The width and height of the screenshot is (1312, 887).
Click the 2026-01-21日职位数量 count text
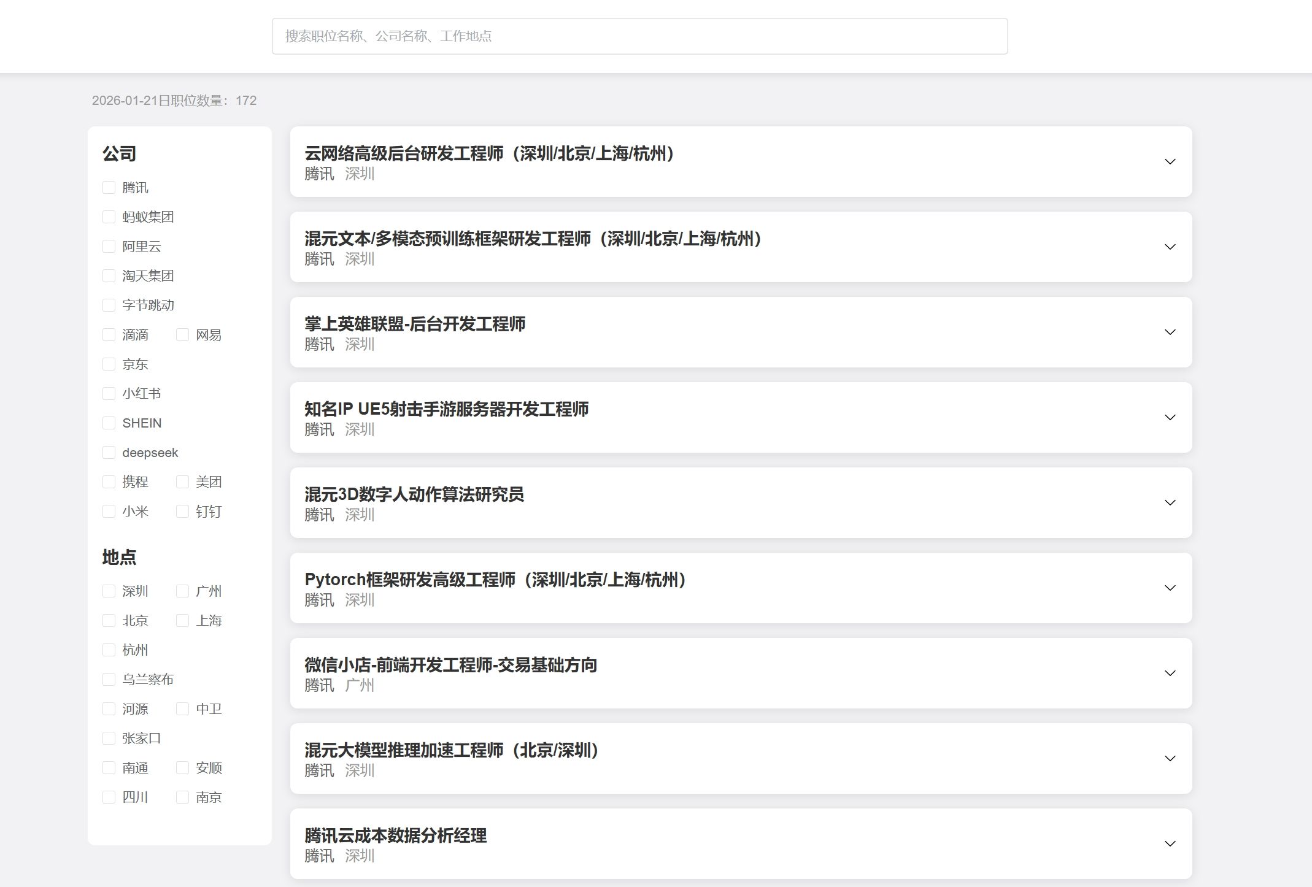tap(174, 101)
